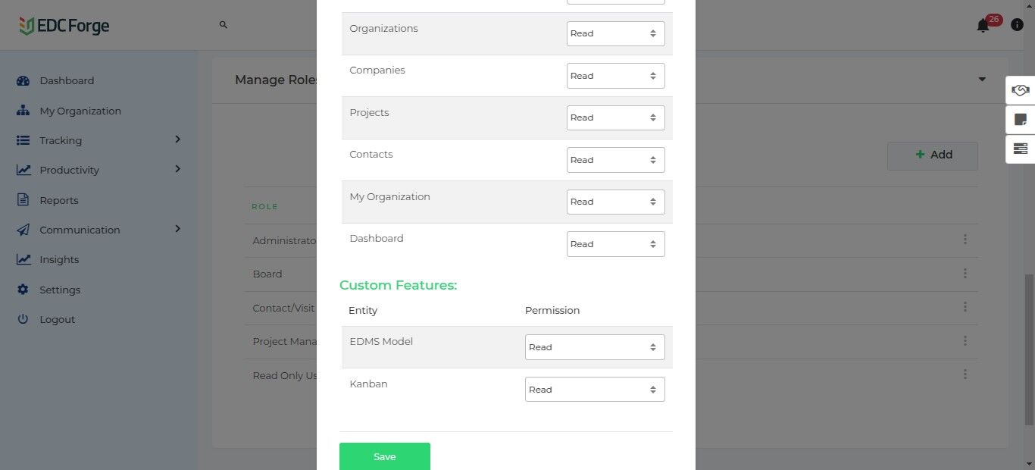Open the sticky note side tab
Image resolution: width=1035 pixels, height=470 pixels.
point(1020,120)
